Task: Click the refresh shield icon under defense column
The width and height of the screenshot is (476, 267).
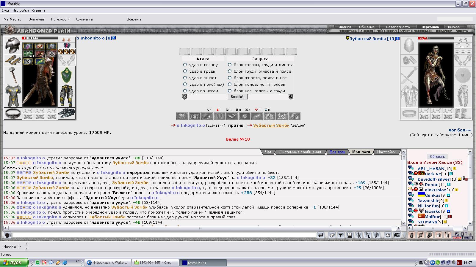Action: coord(291,97)
